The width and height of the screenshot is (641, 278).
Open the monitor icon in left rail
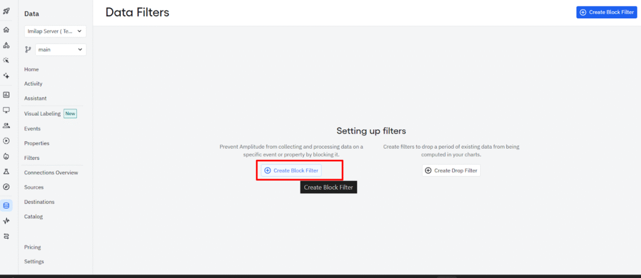(6, 110)
